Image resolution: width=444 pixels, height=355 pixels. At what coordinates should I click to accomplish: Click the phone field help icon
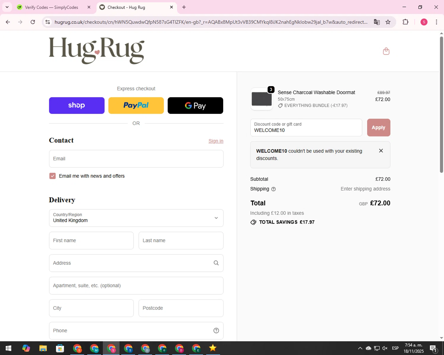216,330
